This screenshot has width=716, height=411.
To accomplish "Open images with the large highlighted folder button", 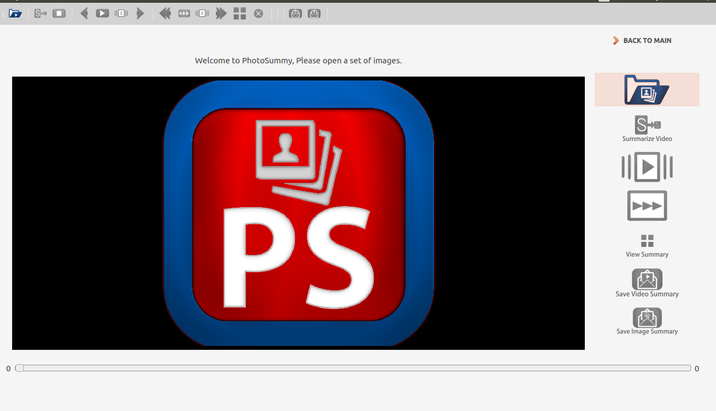I will [x=647, y=89].
